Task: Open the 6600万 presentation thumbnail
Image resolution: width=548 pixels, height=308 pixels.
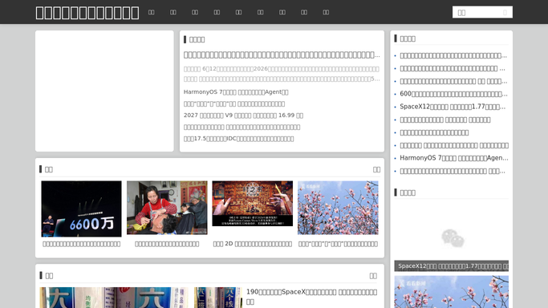Action: coord(81,209)
